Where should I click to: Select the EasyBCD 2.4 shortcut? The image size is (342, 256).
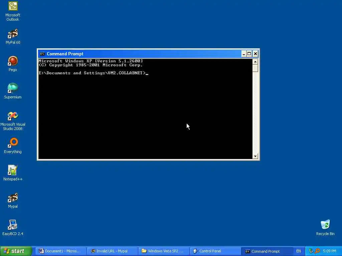point(13,228)
